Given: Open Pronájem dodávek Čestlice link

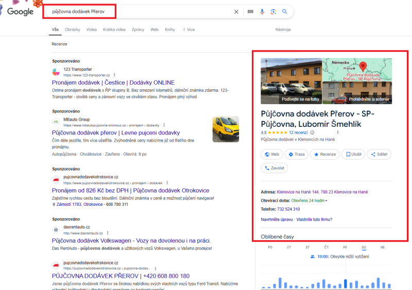Looking at the screenshot, I should [x=113, y=83].
